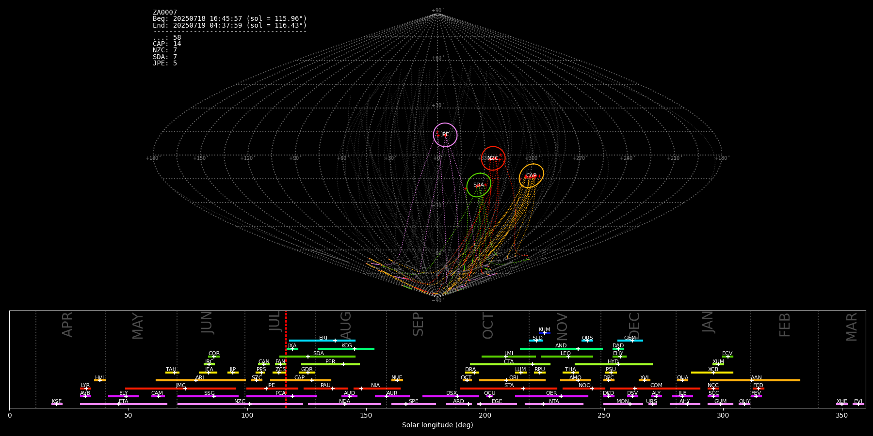
Task: Click the OER shower bar label
Action: (551, 393)
